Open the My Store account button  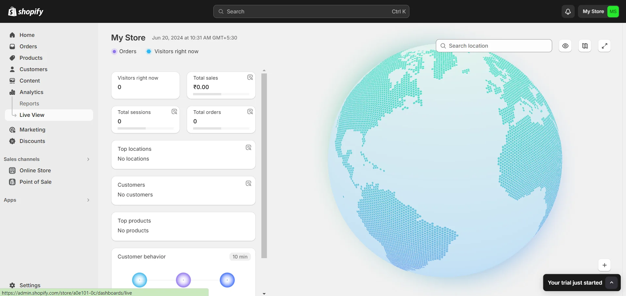[x=599, y=11]
